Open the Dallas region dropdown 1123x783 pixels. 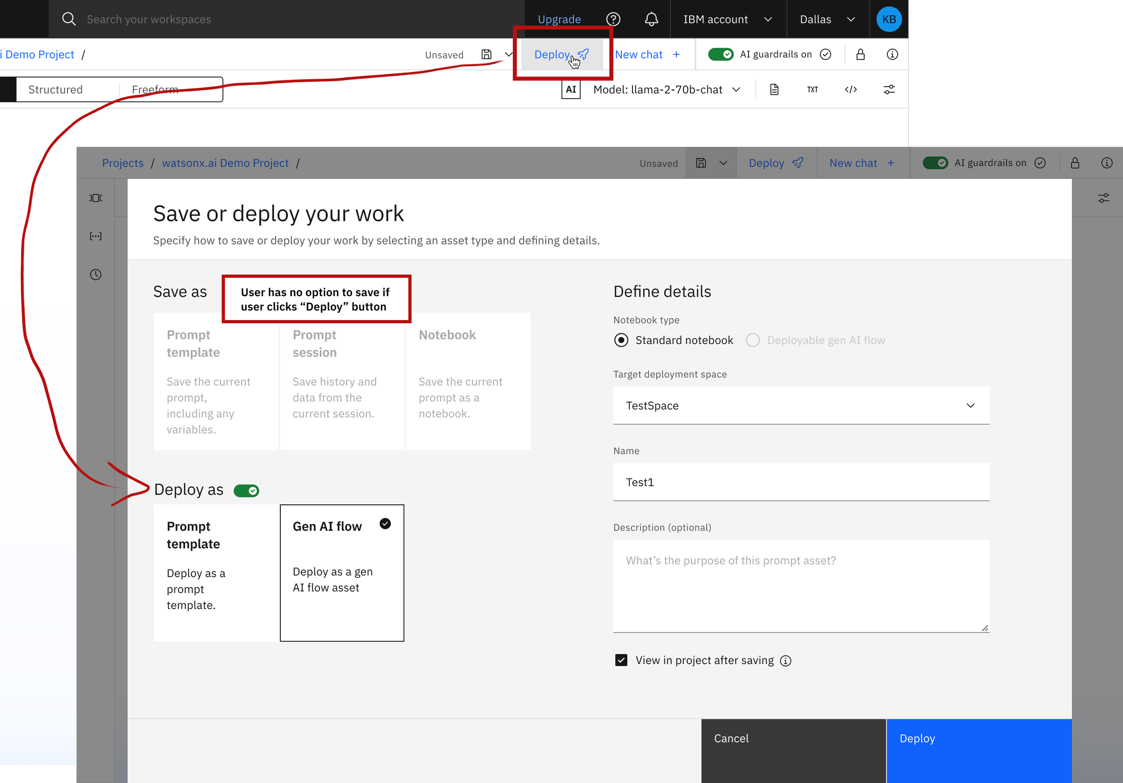tap(827, 19)
